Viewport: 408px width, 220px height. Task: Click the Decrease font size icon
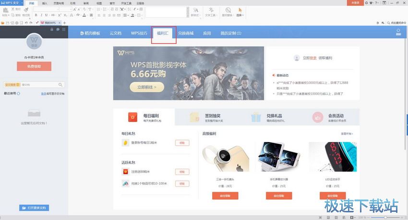[x=79, y=10]
